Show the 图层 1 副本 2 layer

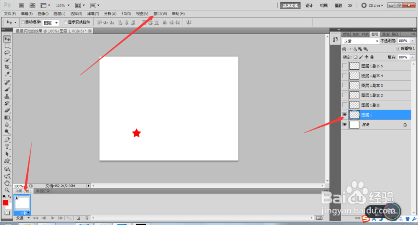pyautogui.click(x=345, y=95)
